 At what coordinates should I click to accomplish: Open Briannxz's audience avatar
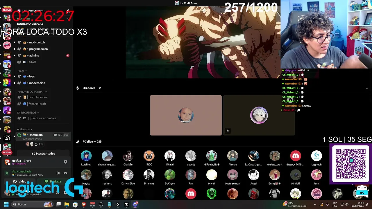coord(149,175)
